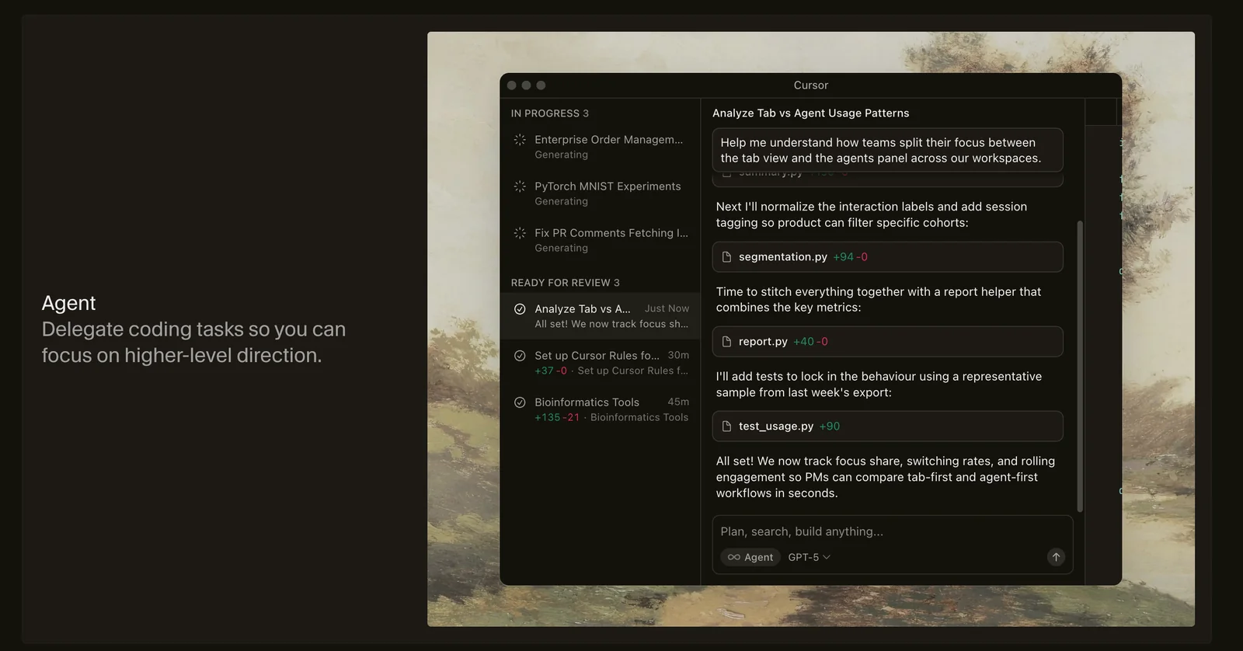Image resolution: width=1243 pixels, height=651 pixels.
Task: Click the IN PROGRESS 3 section header
Action: point(549,113)
